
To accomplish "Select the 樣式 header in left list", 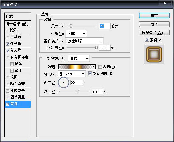I will point(18,16).
